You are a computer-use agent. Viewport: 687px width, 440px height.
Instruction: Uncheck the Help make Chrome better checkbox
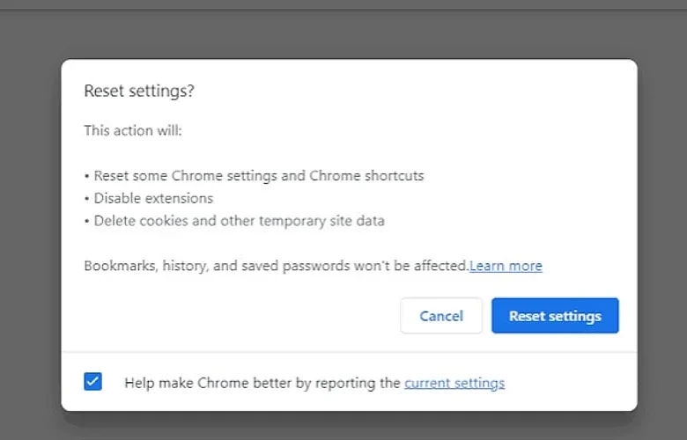[x=92, y=381]
